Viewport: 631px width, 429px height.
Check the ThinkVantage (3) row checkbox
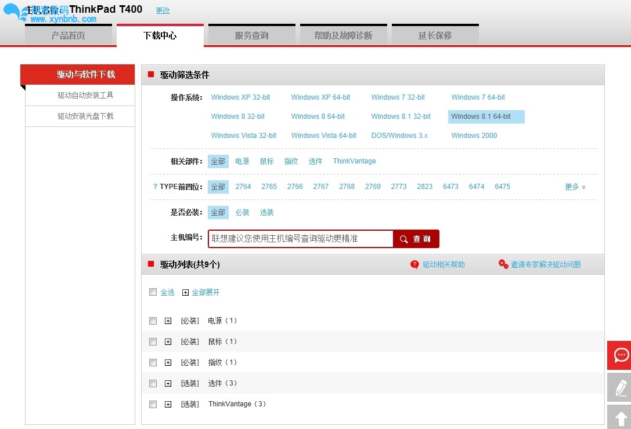[x=153, y=405]
